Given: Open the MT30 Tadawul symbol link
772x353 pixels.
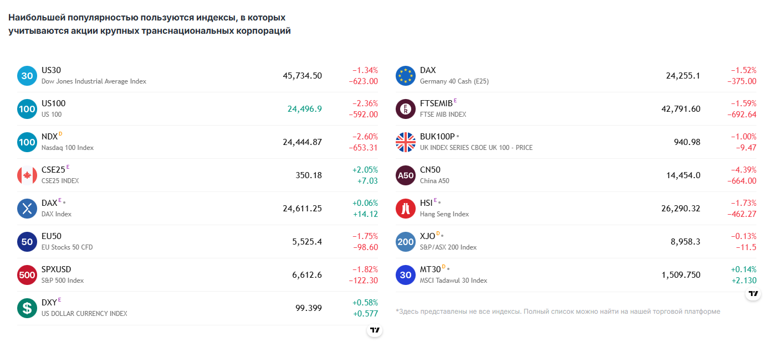Looking at the screenshot, I should [x=431, y=269].
